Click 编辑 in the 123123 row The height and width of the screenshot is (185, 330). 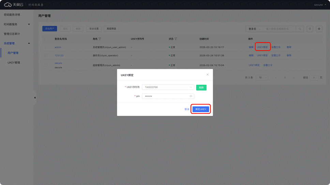tap(251, 55)
